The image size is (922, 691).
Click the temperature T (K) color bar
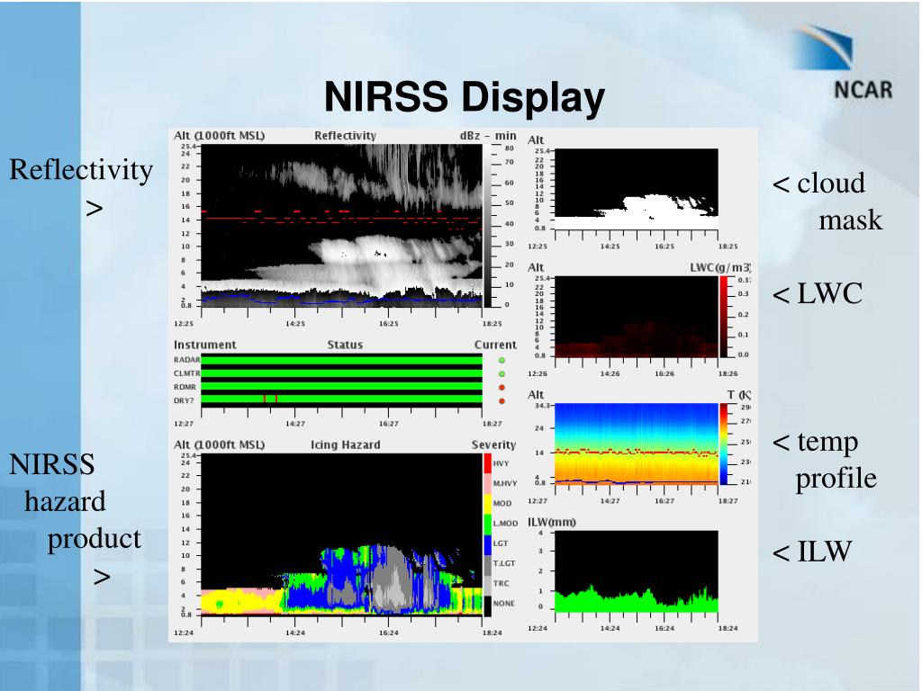[x=724, y=444]
